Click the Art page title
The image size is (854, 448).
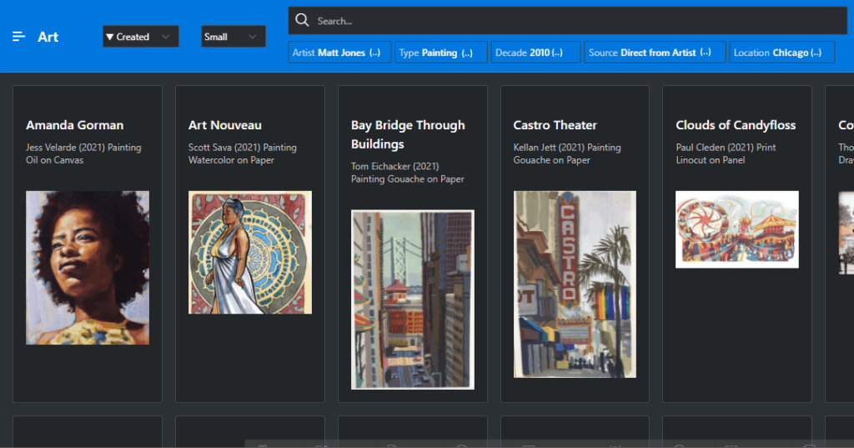48,37
